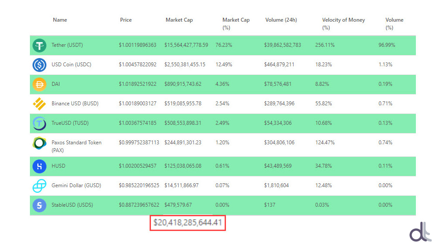Click the TrueUSD (TUSD) logo icon
Screen dimensions: 438x247
click(x=39, y=123)
